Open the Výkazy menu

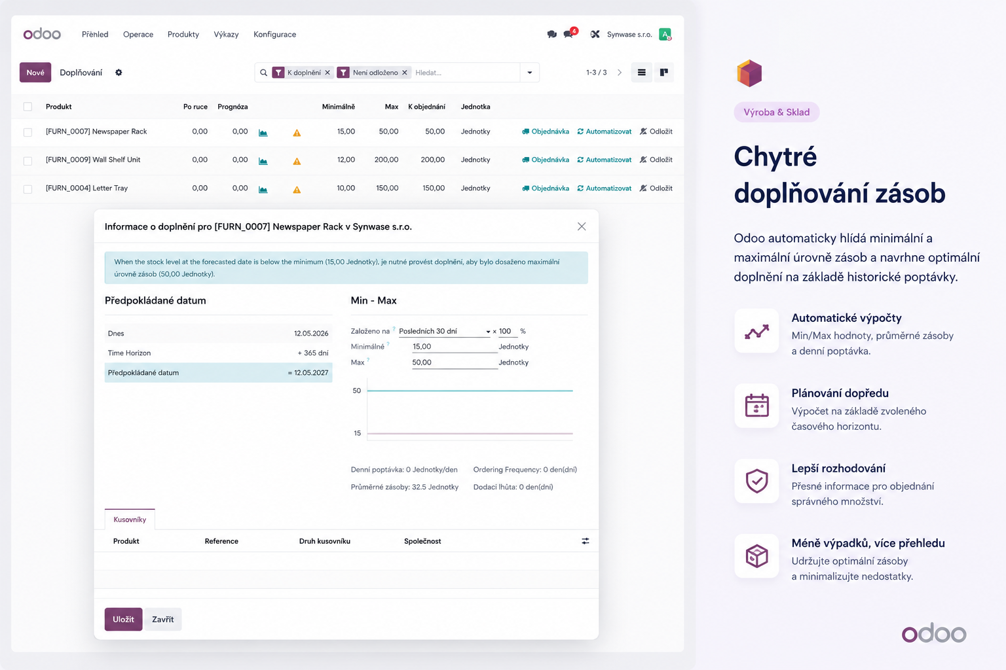tap(226, 34)
